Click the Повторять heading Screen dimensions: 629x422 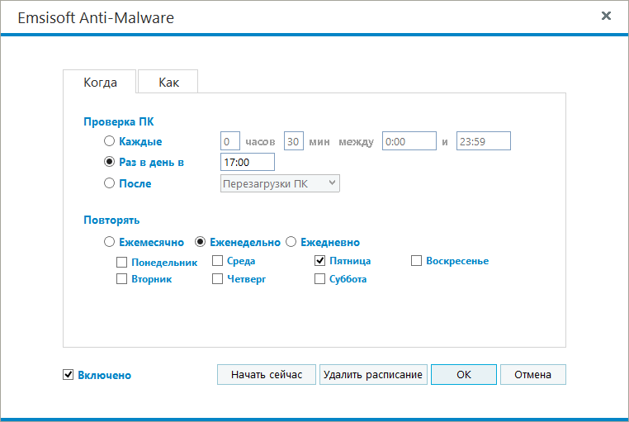[x=111, y=220]
